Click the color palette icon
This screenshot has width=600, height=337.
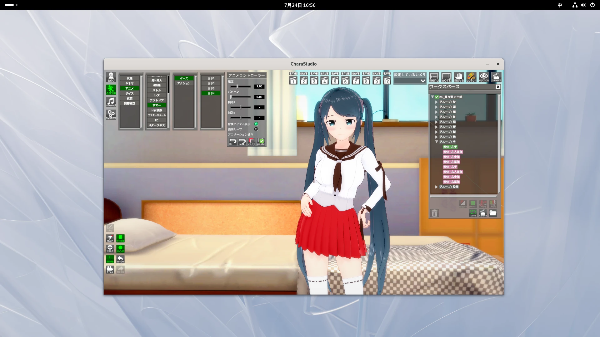pyautogui.click(x=471, y=77)
